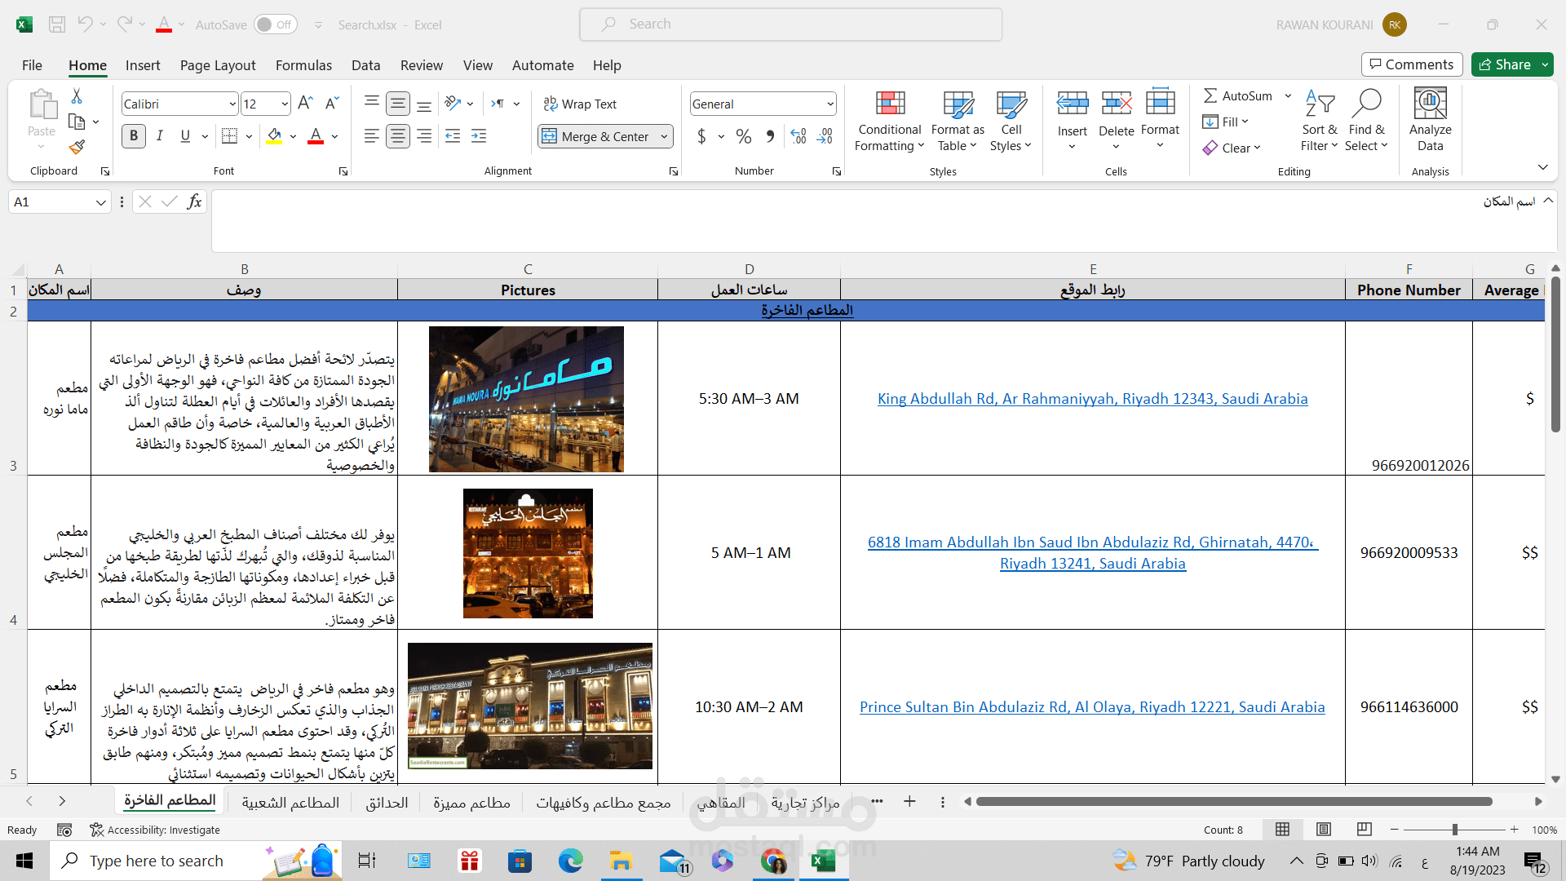Viewport: 1566px width, 881px height.
Task: Toggle Wrap Text
Action: point(580,104)
